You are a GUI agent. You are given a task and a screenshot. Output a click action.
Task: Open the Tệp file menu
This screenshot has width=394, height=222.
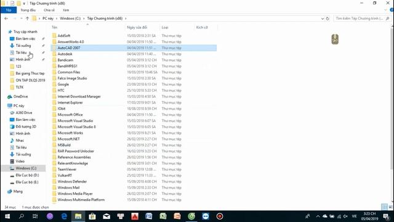(x=9, y=10)
